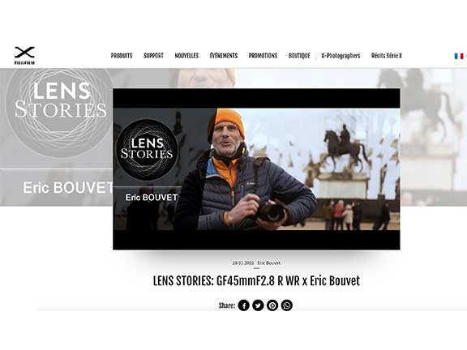Open the SUPPORT menu
The height and width of the screenshot is (350, 467).
click(153, 56)
